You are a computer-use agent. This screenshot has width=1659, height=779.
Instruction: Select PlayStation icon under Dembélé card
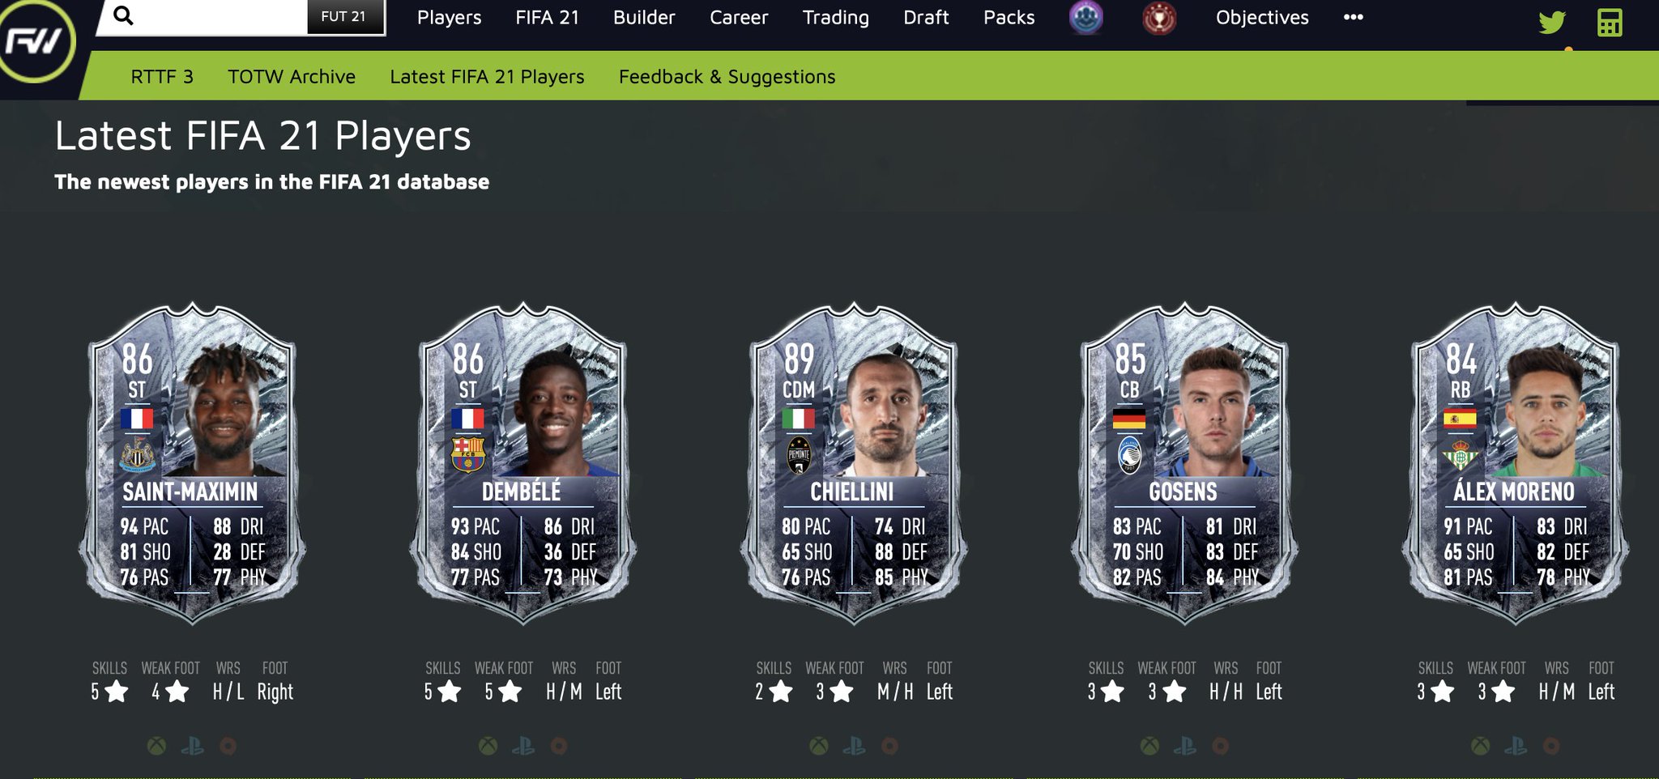click(x=523, y=746)
